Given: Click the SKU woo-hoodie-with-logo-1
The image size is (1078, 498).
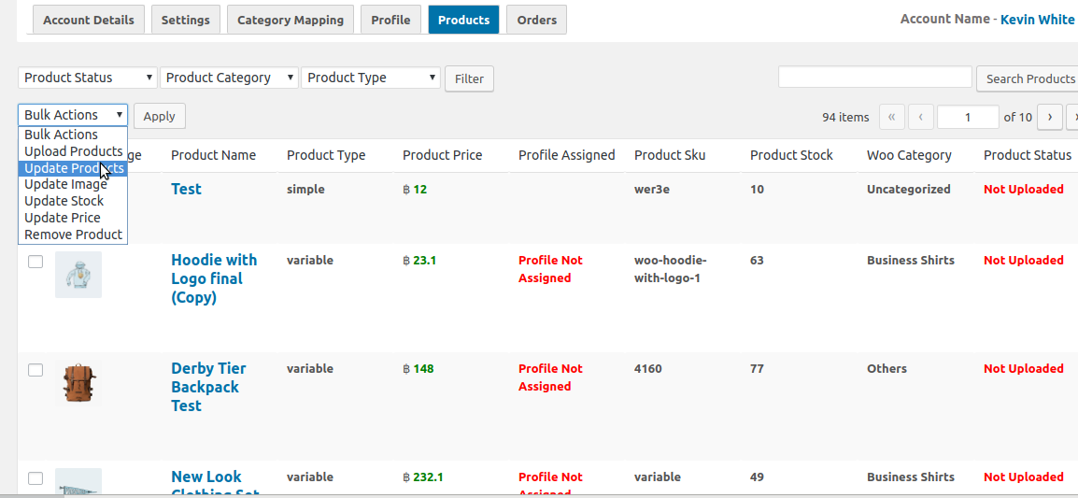Looking at the screenshot, I should tap(671, 269).
